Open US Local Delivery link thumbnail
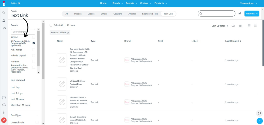Image resolution: width=264 pixels, height=125 pixels. point(62,84)
